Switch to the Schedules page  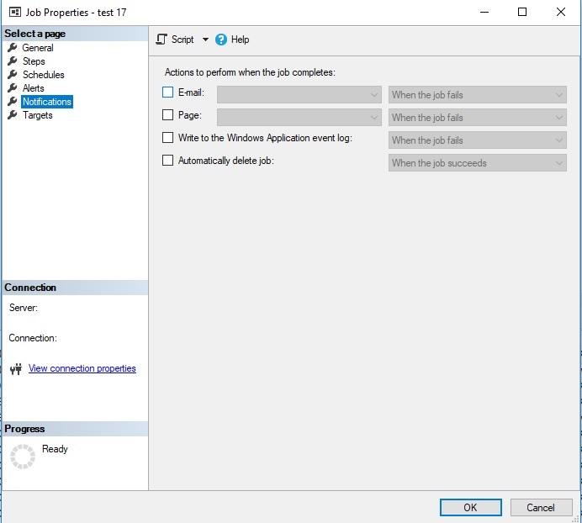click(x=44, y=75)
